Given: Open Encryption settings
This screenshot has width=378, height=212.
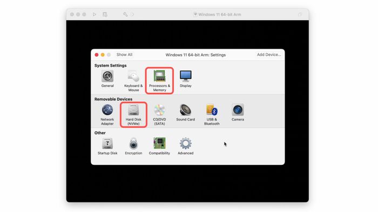Looking at the screenshot, I should [x=133, y=147].
